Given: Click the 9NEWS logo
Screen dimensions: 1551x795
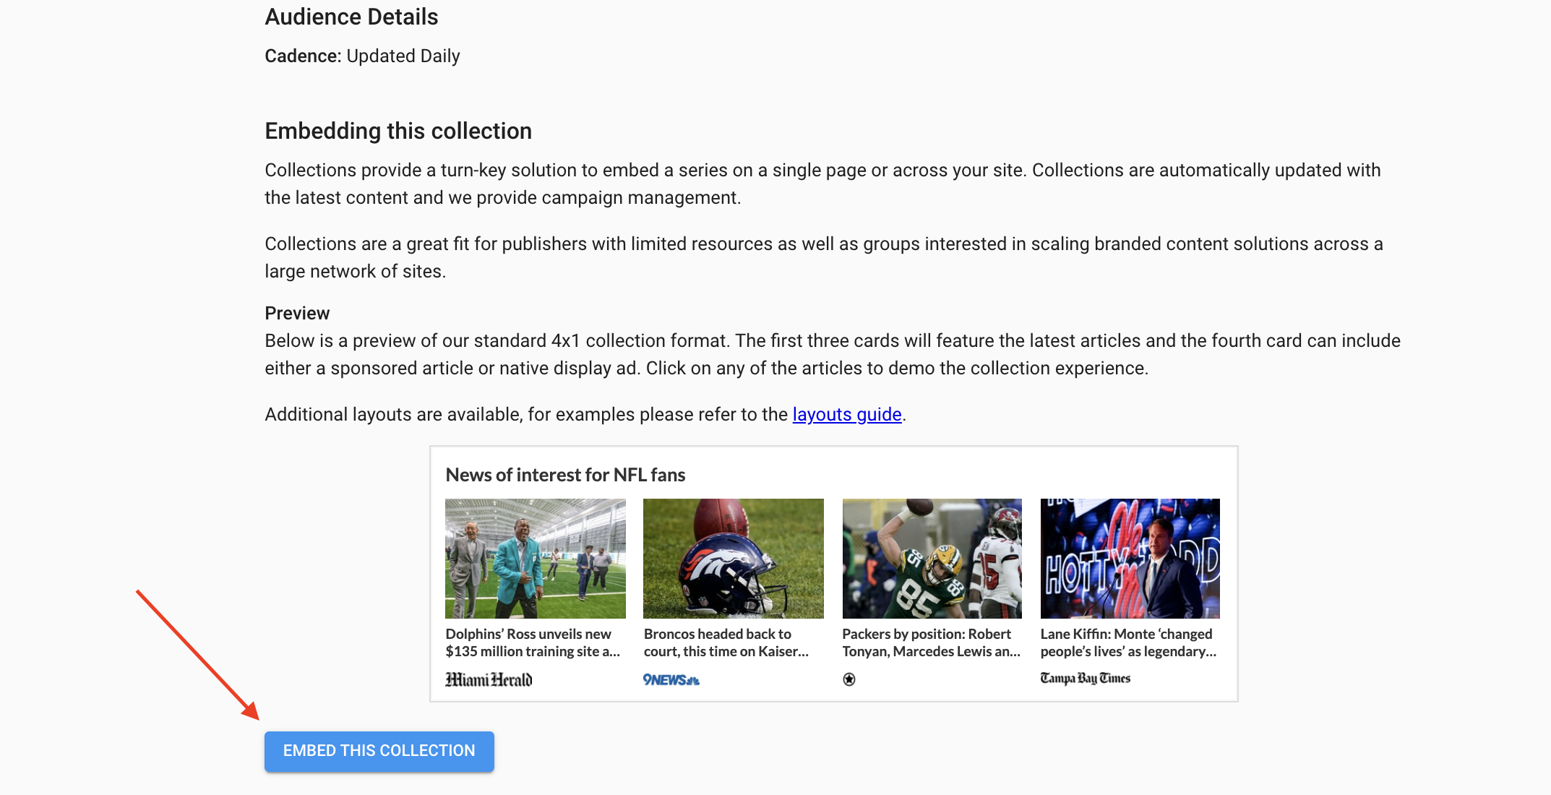Looking at the screenshot, I should click(671, 679).
